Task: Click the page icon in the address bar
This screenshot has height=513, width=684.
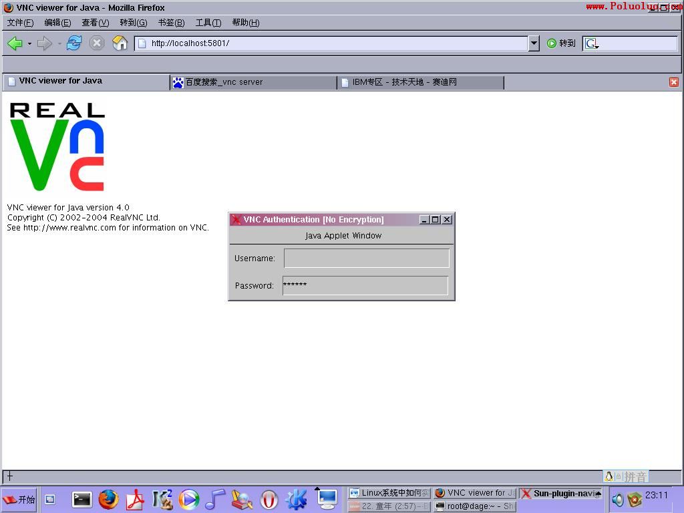Action: click(142, 43)
